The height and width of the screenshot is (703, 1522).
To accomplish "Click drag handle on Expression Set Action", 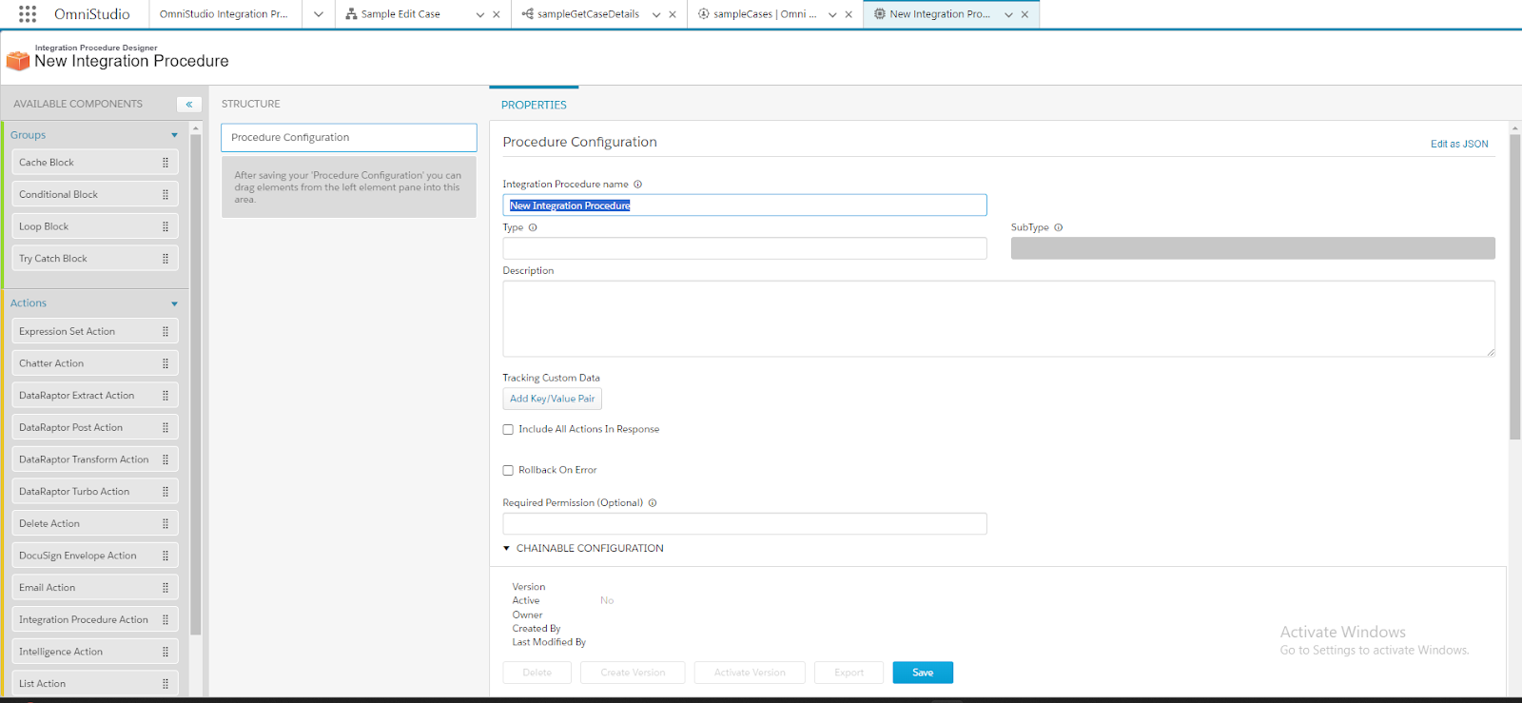I will click(x=166, y=332).
